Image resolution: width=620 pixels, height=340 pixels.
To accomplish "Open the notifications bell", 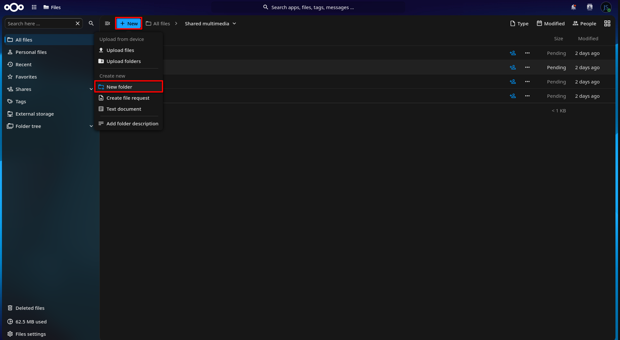I will tap(574, 7).
